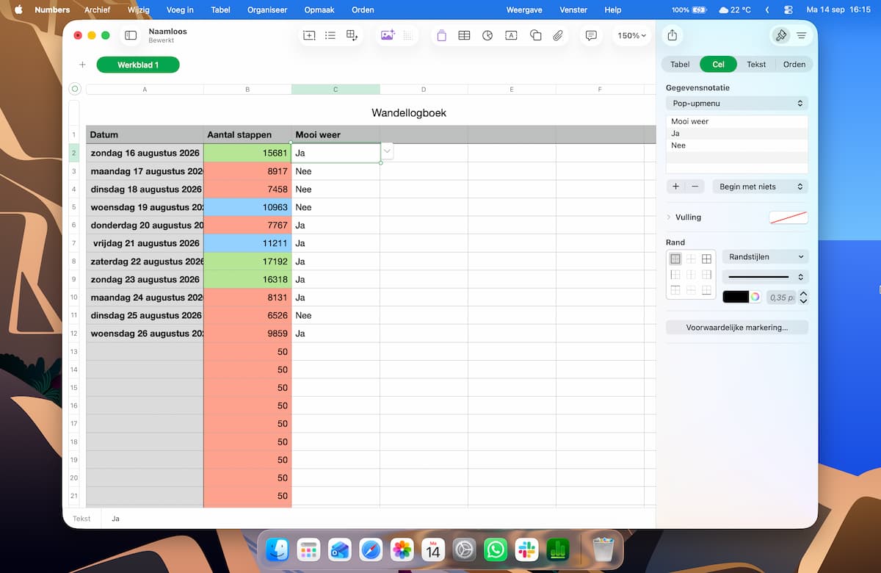Image resolution: width=881 pixels, height=573 pixels.
Task: Click the border width stepper arrows
Action: (x=803, y=298)
